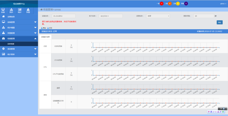
Task: Open the 告警 warning triangle shortcut
Action: click(28, 10)
